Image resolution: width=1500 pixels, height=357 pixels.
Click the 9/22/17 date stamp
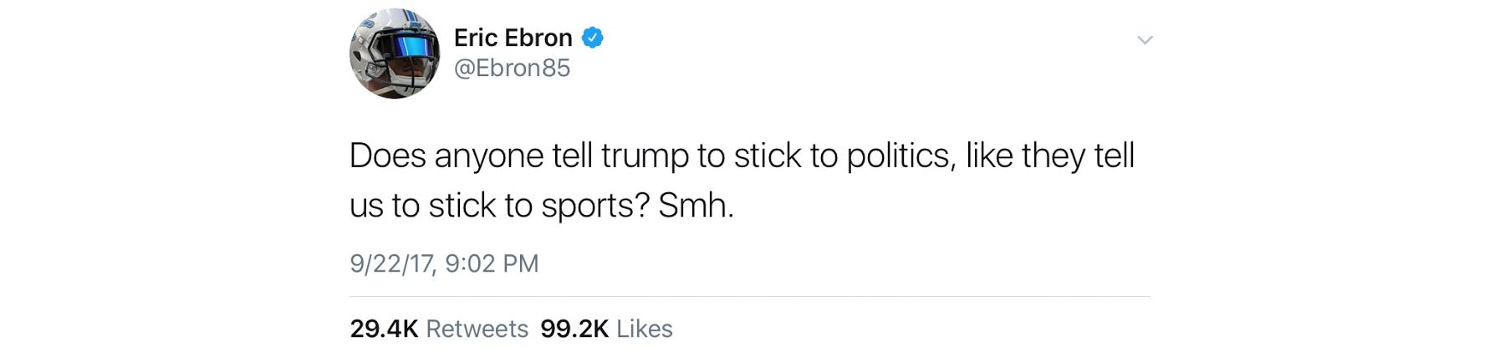(392, 263)
